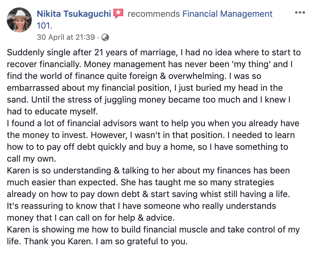Click the line starting "Karen is so understanding"

[x=148, y=170]
